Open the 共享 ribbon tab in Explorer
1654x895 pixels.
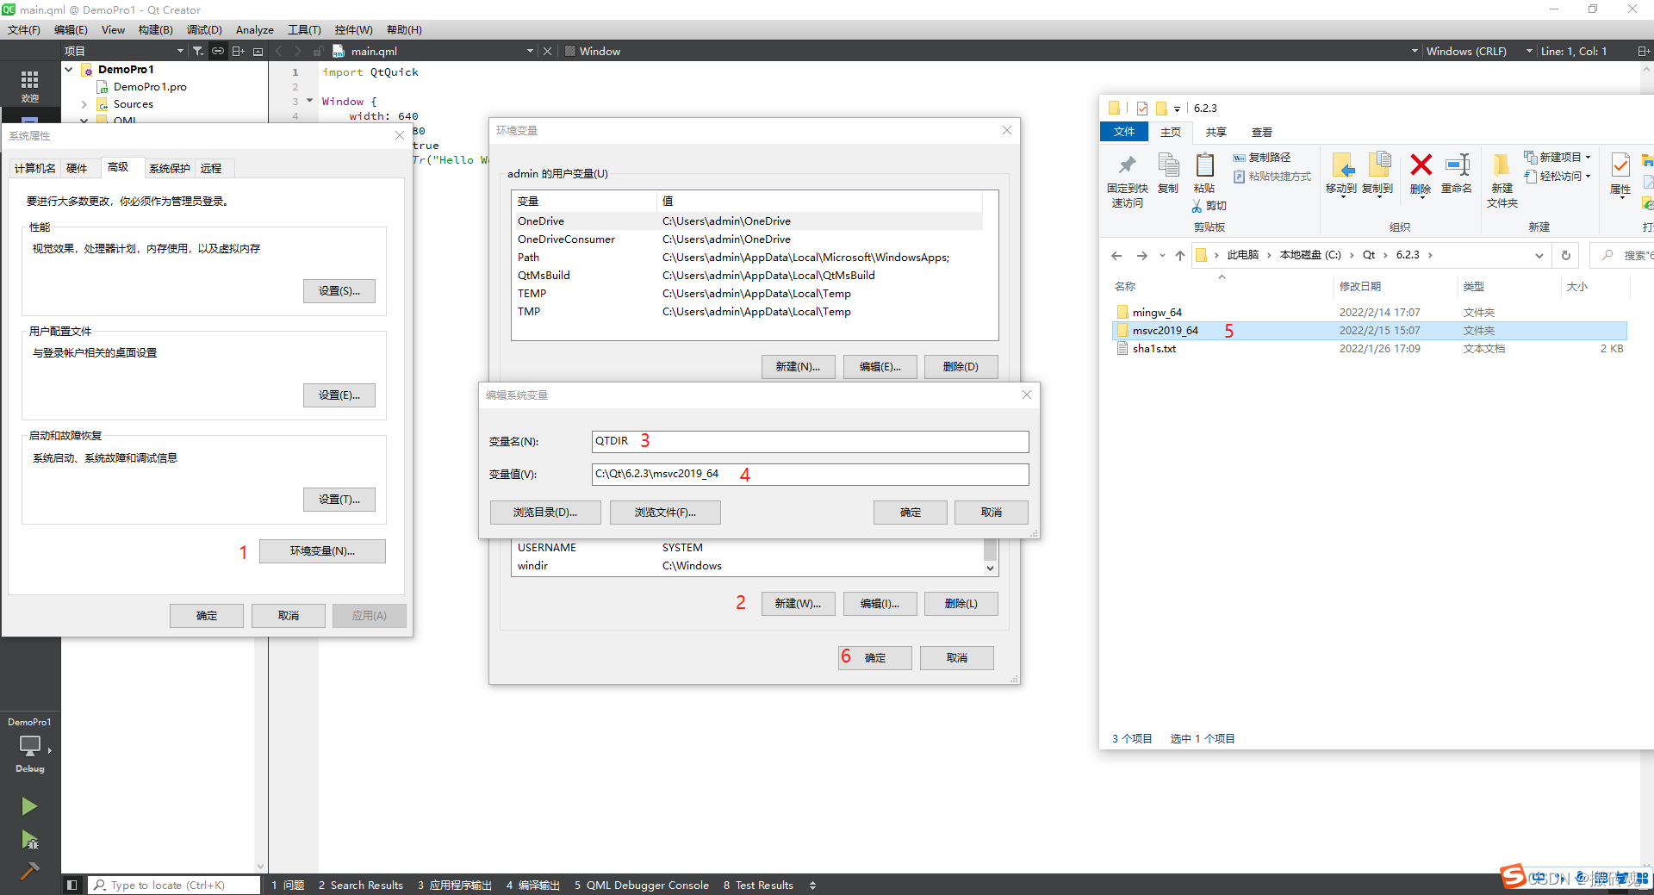pyautogui.click(x=1216, y=132)
